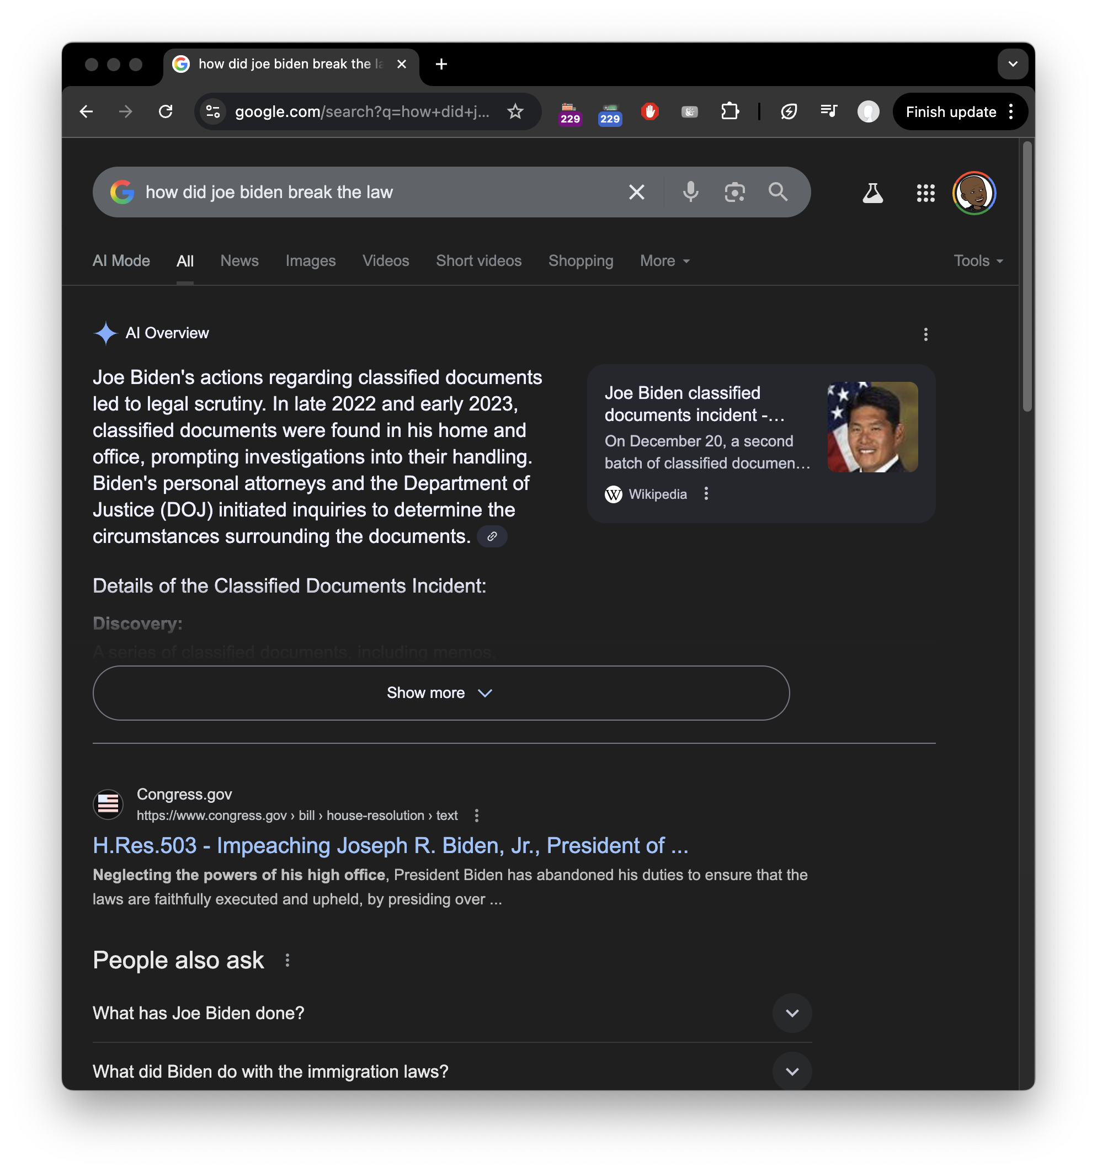1097x1172 pixels.
Task: Click the voice search microphone icon
Action: (690, 192)
